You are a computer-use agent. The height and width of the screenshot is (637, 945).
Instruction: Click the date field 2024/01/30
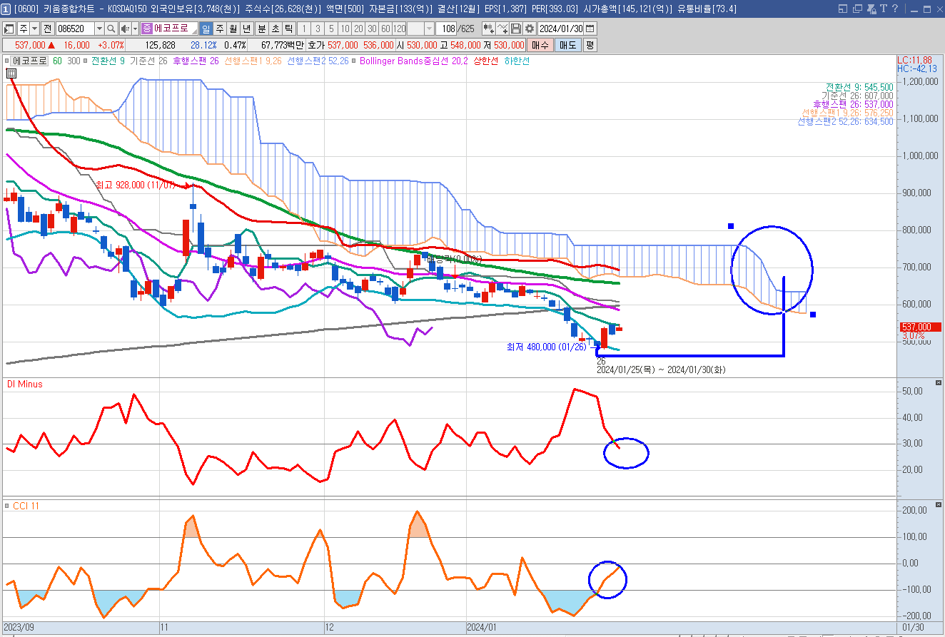(561, 29)
